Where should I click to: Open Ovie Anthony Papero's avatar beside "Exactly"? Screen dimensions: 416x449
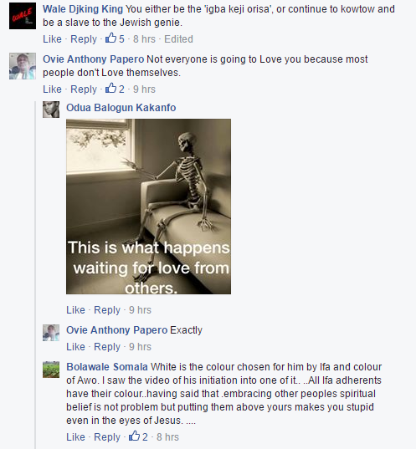coord(51,333)
